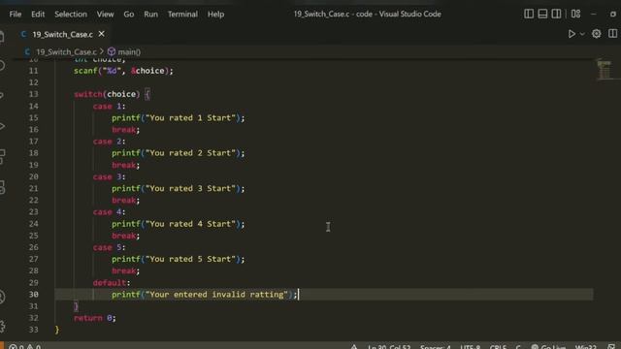Click Spaces: 4 indentation setting
This screenshot has height=349, width=621.
pos(436,347)
